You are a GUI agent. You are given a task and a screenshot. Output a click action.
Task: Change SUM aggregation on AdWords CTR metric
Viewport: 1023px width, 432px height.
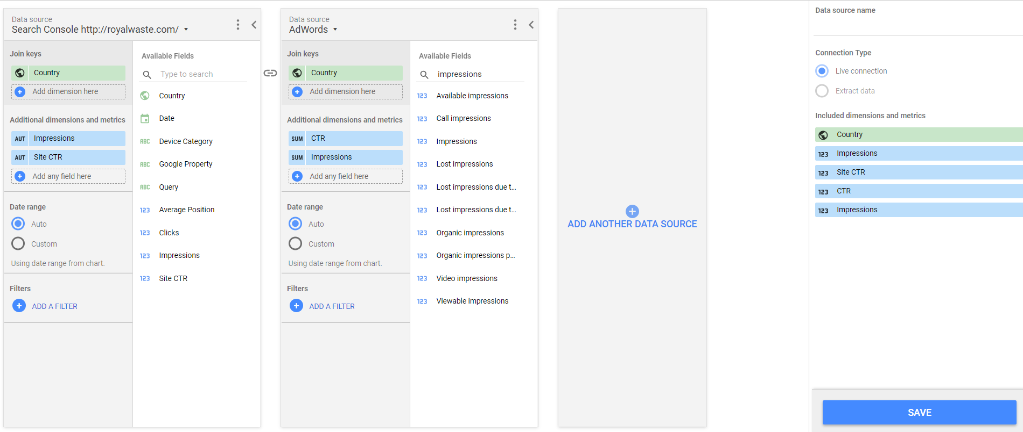tap(297, 139)
